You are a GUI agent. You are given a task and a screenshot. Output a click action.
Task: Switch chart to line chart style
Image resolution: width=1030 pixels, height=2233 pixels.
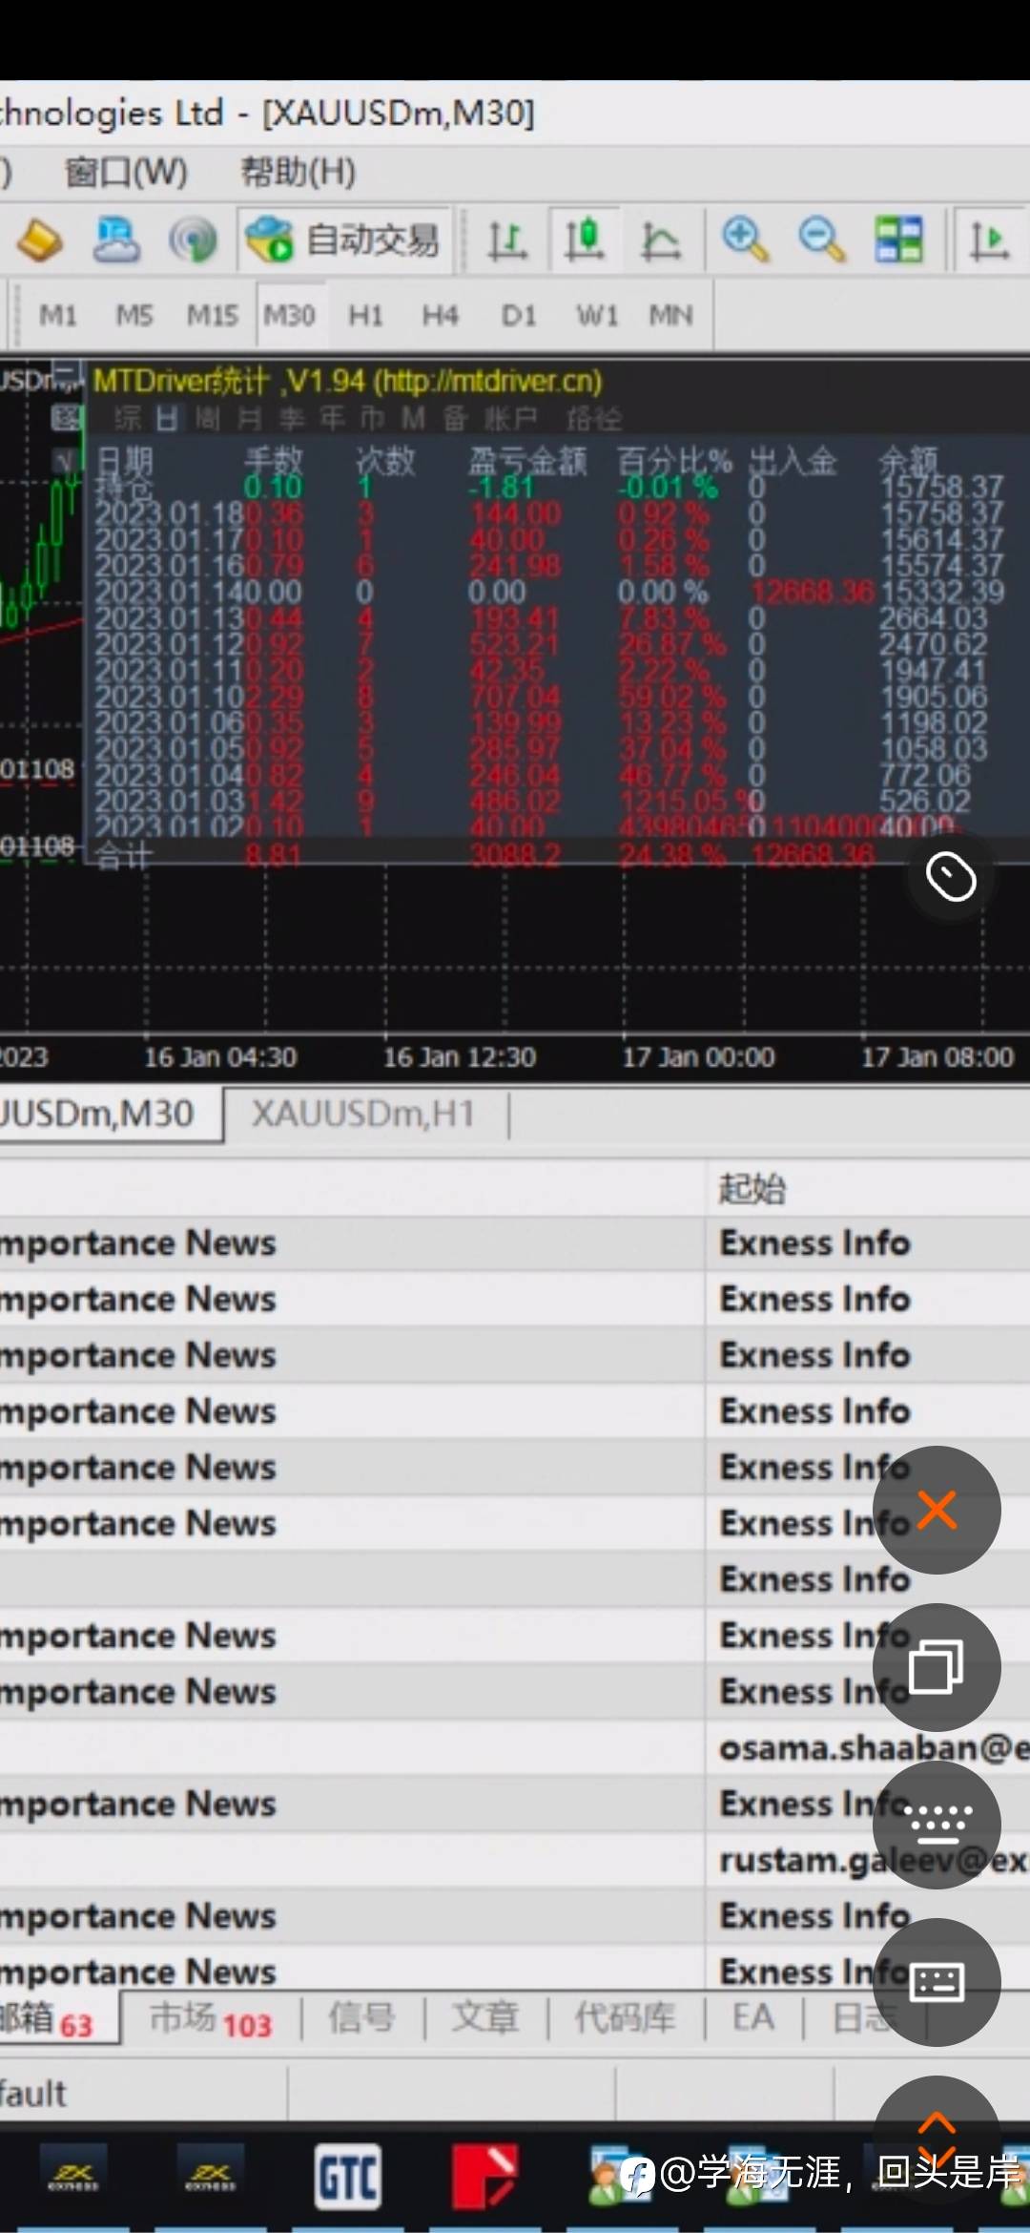click(x=660, y=240)
